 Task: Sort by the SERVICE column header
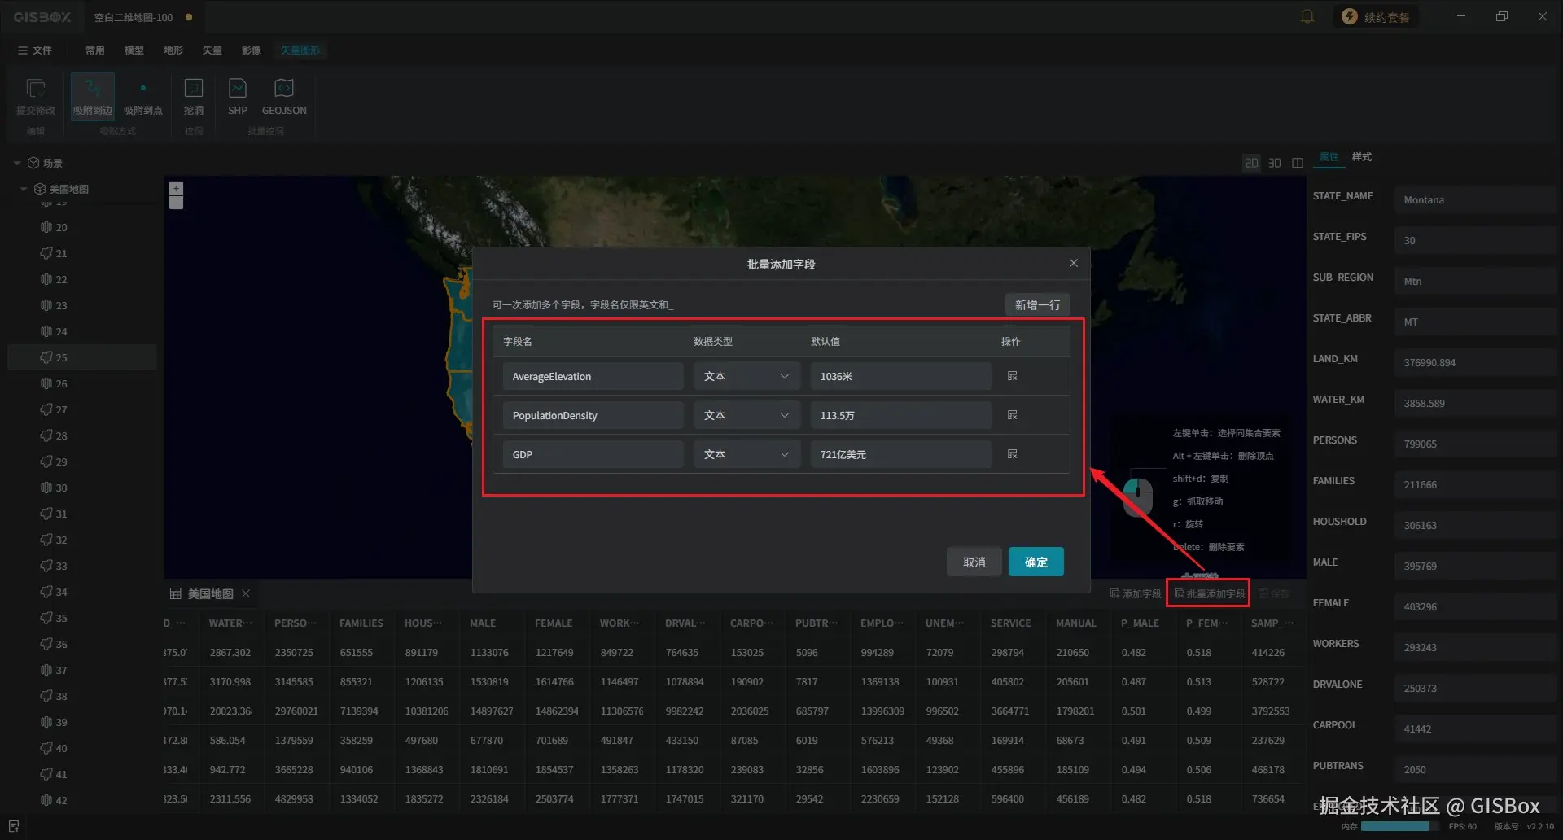pos(1011,623)
